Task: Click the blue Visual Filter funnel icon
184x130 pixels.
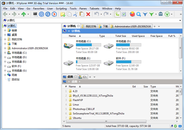Action: [145, 14]
